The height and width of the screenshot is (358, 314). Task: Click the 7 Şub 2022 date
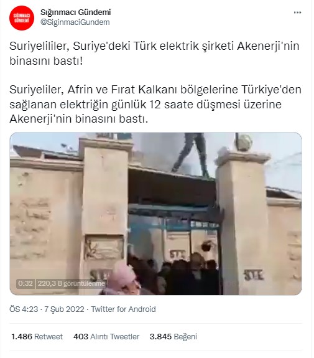click(x=64, y=309)
